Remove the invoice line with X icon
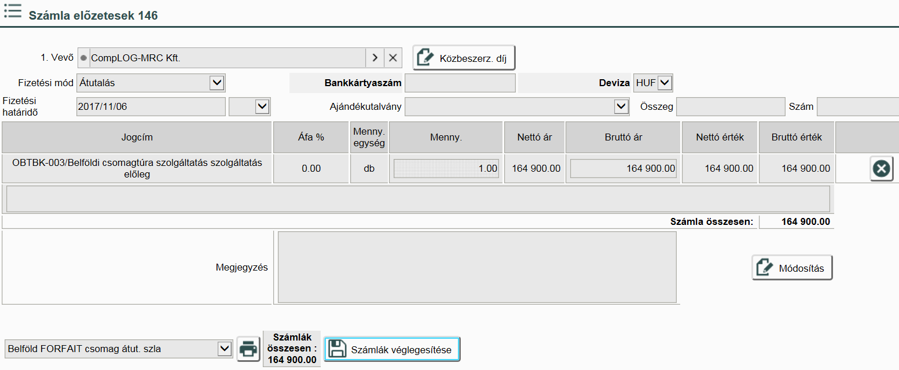 click(x=881, y=169)
